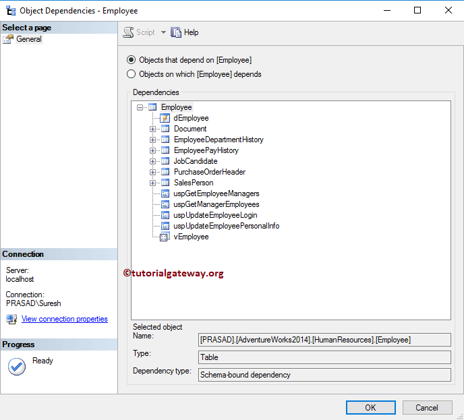Image resolution: width=464 pixels, height=420 pixels.
Task: Click the Employee table icon
Action: click(x=152, y=107)
